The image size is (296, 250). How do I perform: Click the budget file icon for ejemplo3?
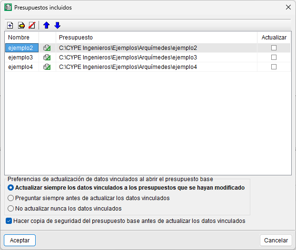47,58
